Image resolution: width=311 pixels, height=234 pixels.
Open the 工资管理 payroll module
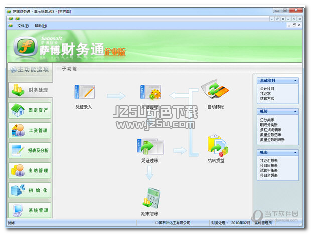30,130
